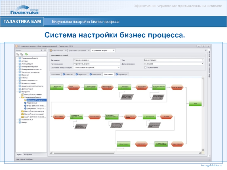227x170 pixels.
Task: Click the diagram's horizontal scrollbar thumb
Action: 84,152
